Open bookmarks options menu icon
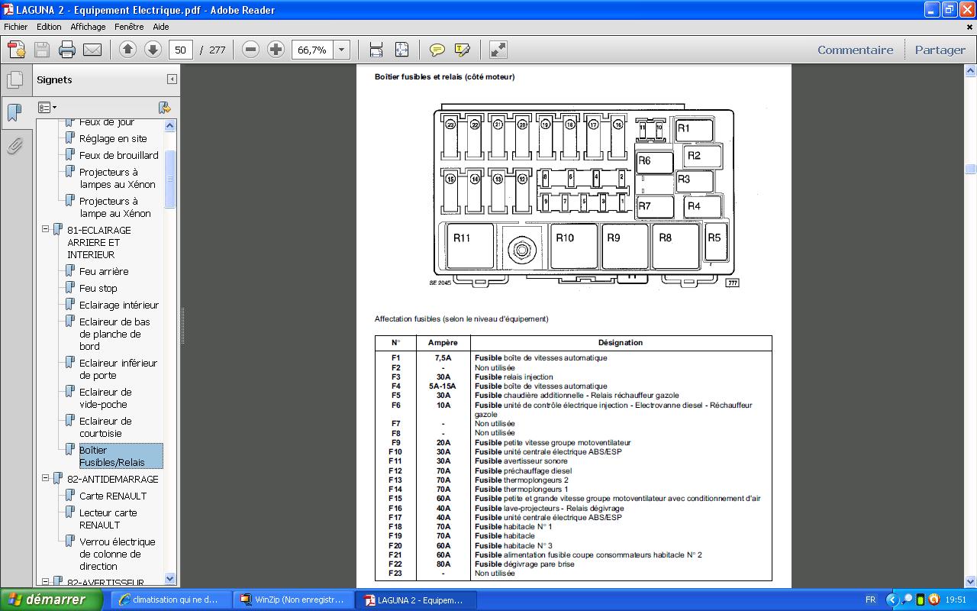This screenshot has height=611, width=977. pyautogui.click(x=47, y=108)
